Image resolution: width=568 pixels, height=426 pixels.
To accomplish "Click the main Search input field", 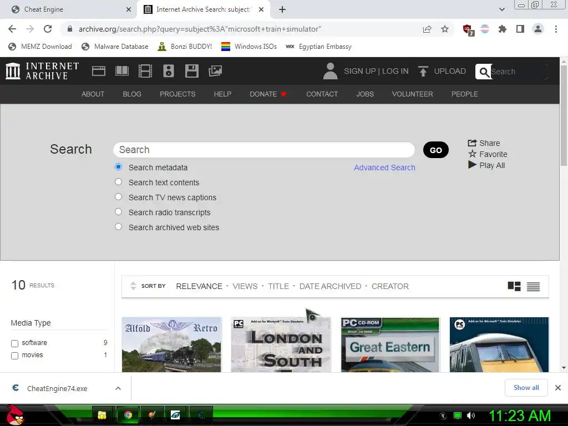I will 264,150.
